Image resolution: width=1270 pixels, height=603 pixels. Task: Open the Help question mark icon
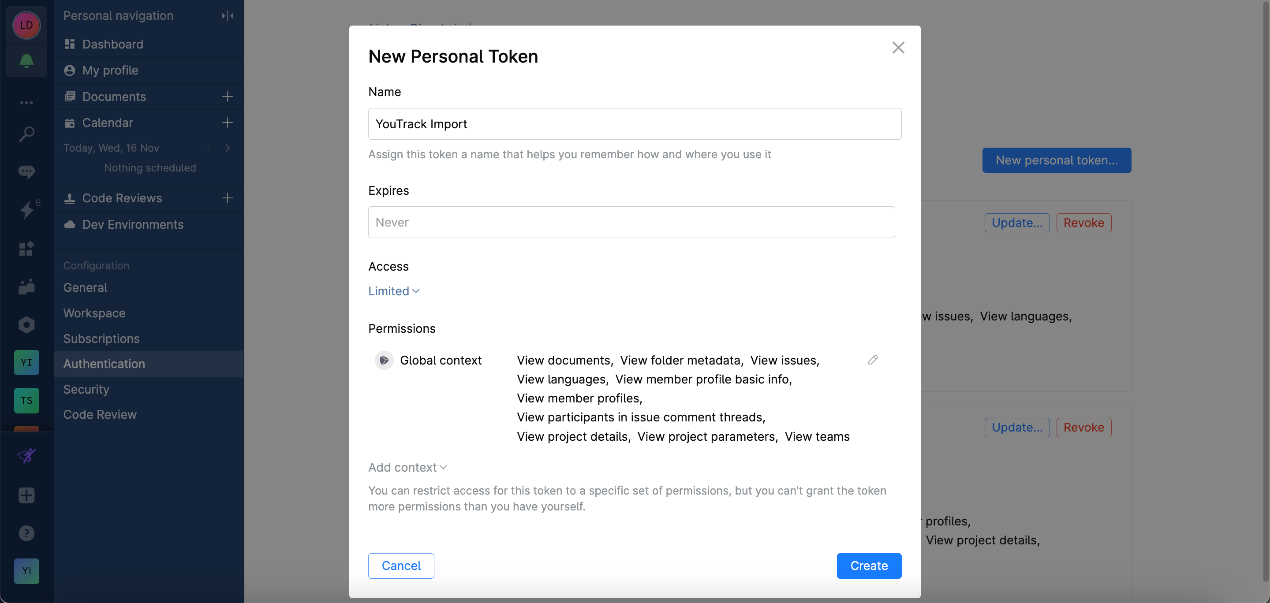tap(26, 532)
